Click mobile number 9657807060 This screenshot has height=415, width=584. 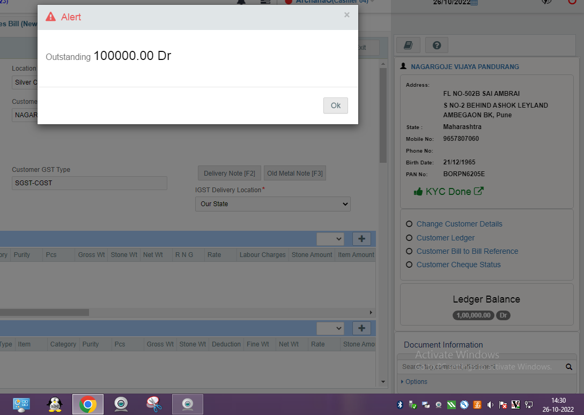pos(461,139)
